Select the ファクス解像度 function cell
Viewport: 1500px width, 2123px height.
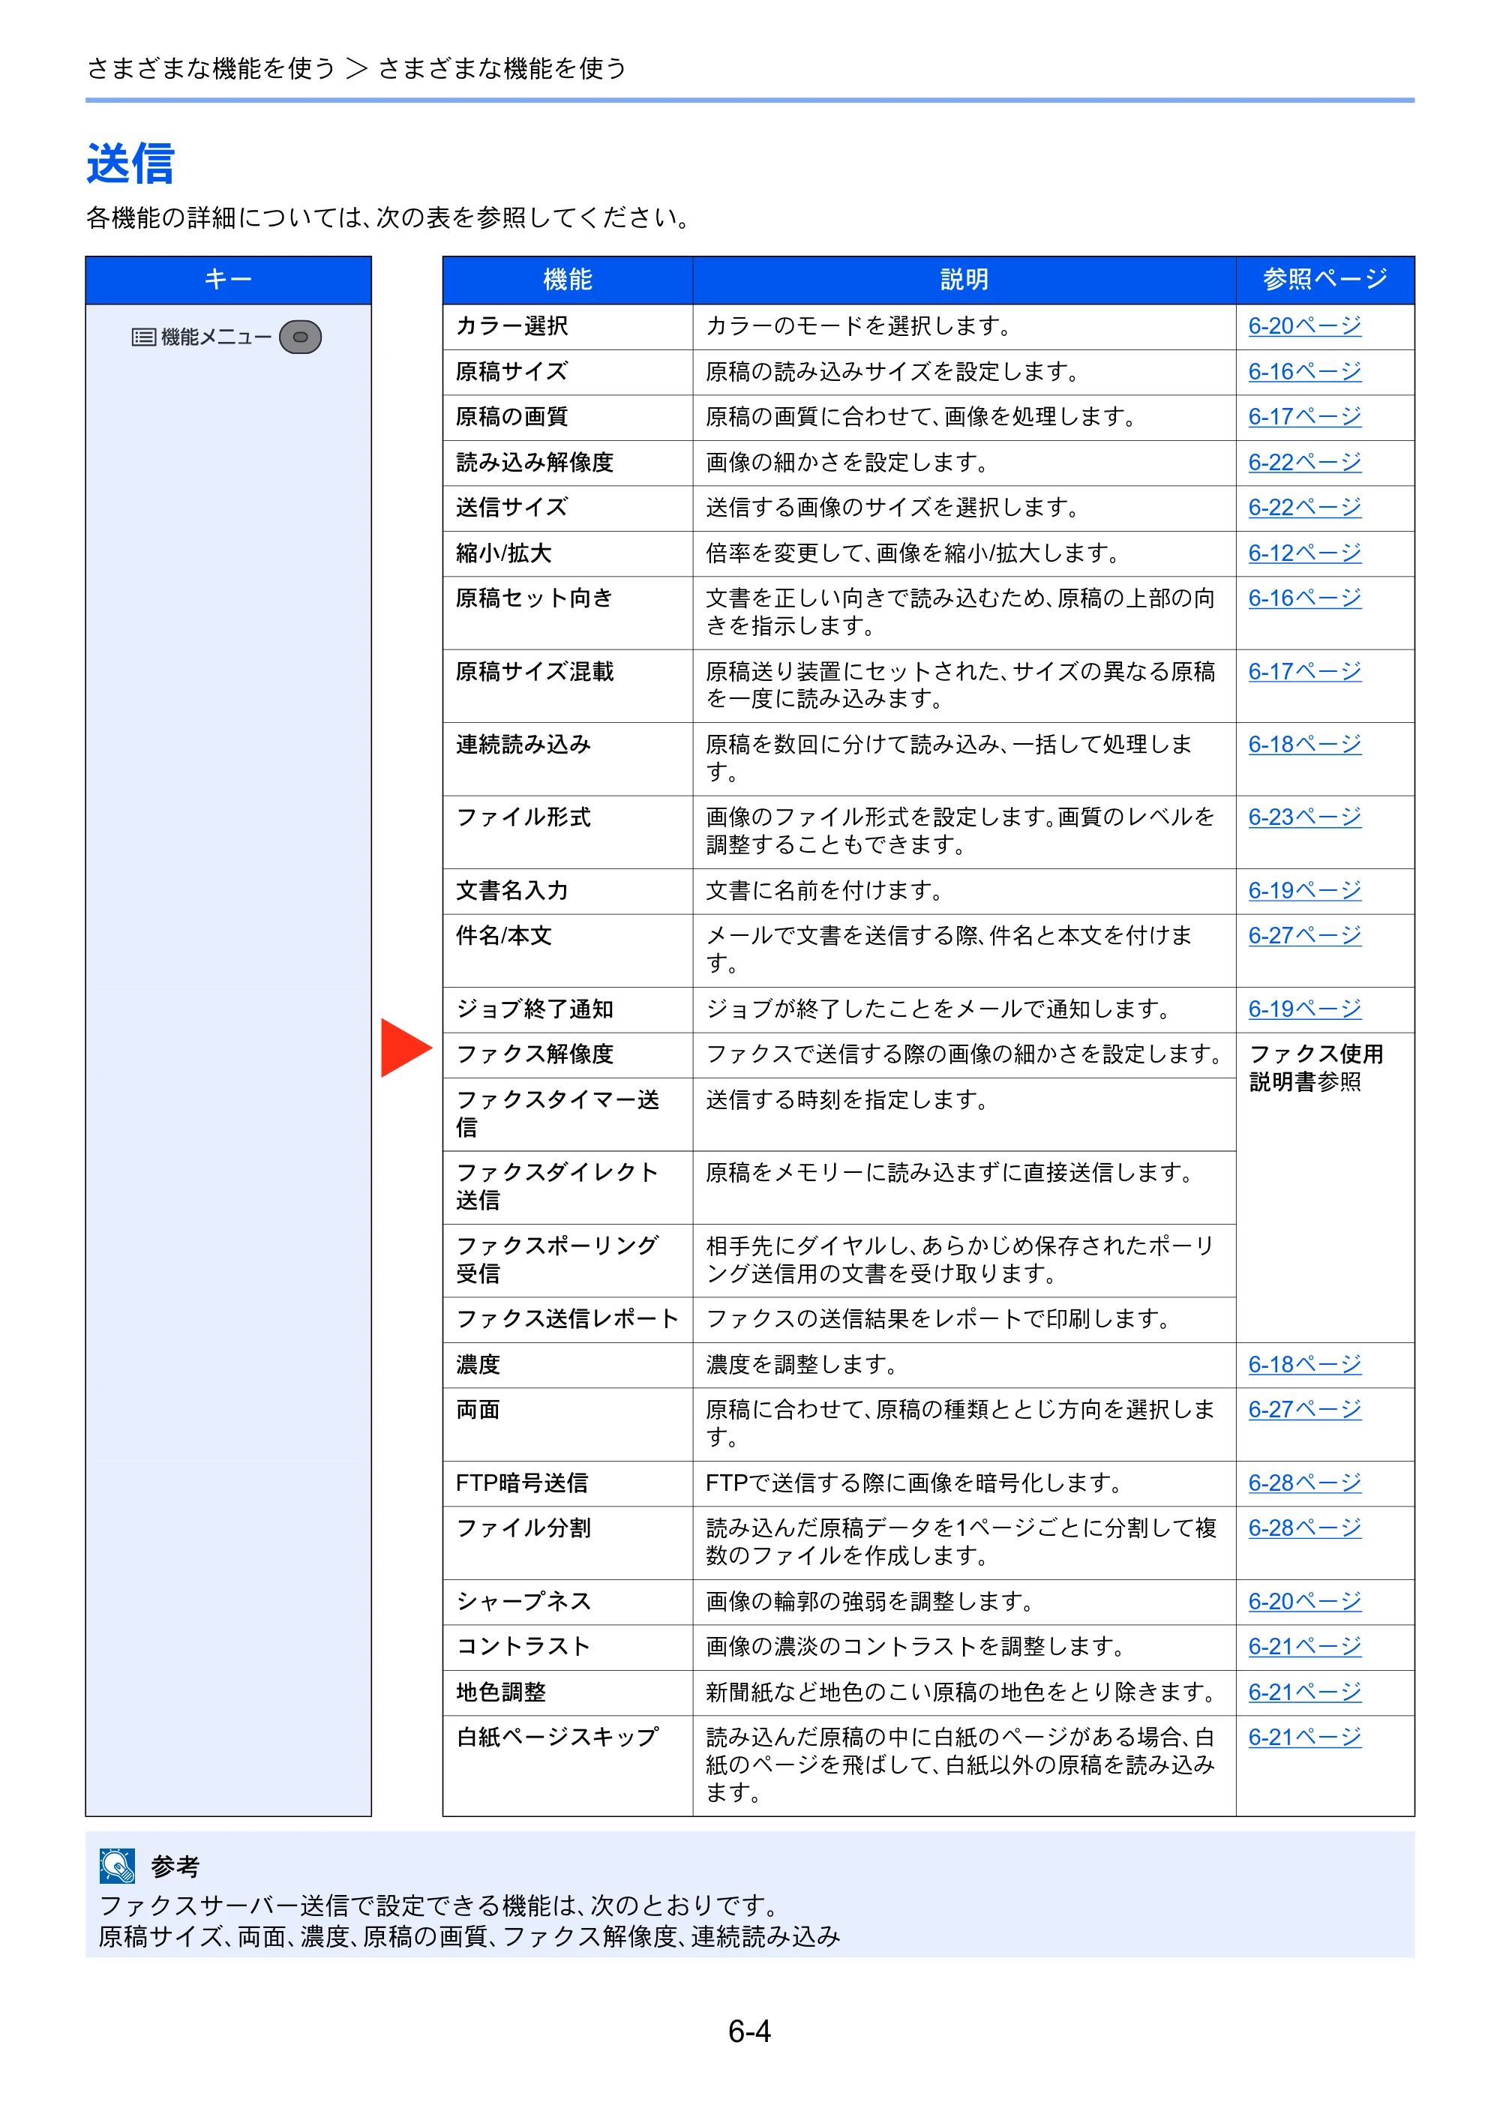pos(568,1054)
